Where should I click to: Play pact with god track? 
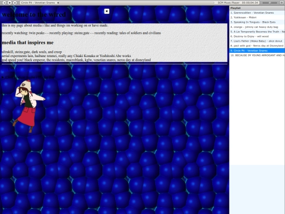[257, 45]
